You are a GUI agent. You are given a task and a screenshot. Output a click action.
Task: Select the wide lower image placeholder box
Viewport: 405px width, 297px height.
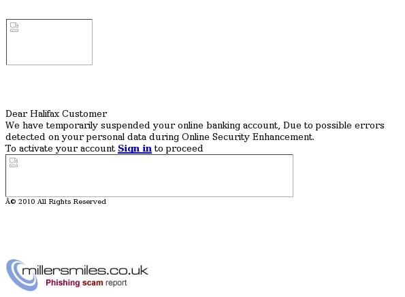149,175
